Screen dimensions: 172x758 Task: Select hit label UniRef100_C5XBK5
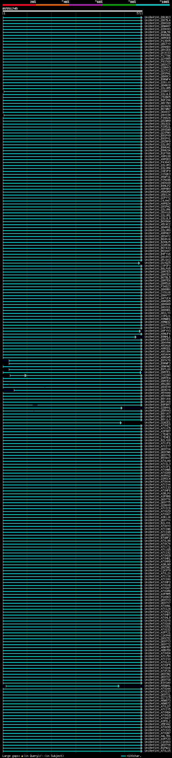(x=157, y=97)
